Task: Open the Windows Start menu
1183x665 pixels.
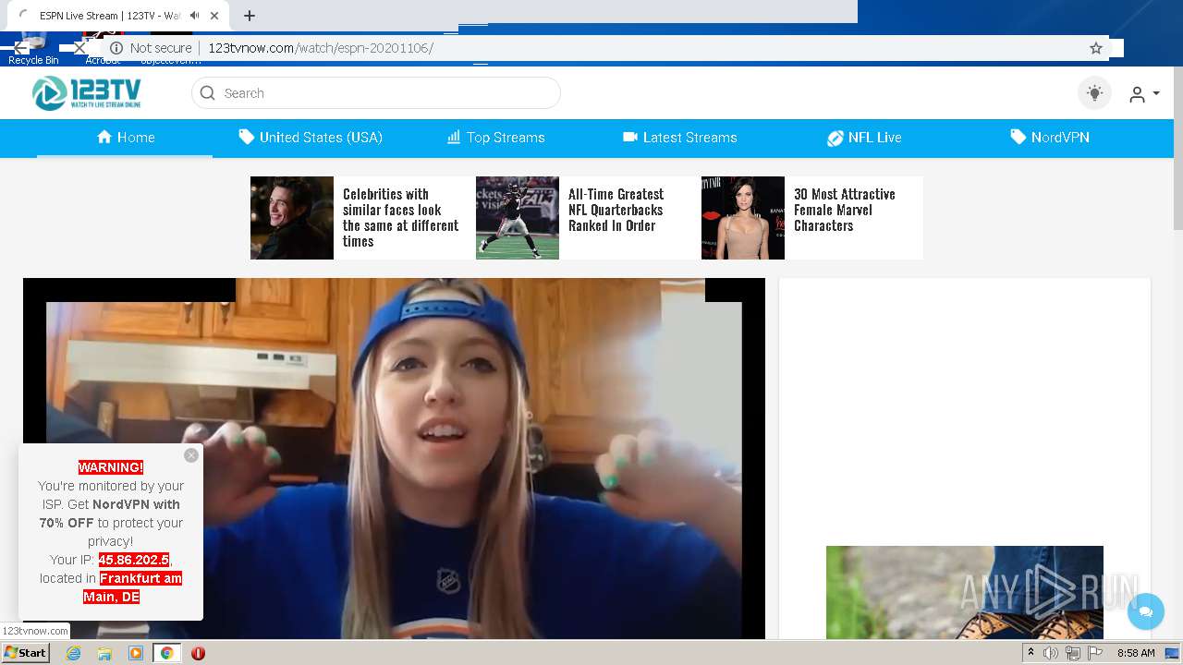Action: [x=26, y=653]
